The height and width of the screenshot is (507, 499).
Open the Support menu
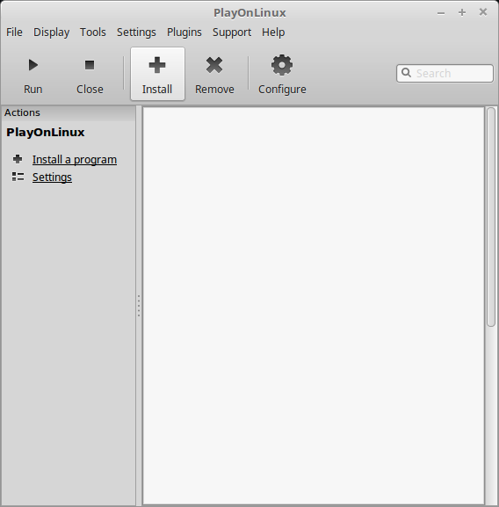point(232,32)
